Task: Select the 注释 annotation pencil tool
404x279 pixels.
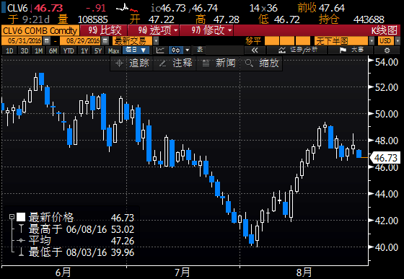Action: click(175, 63)
